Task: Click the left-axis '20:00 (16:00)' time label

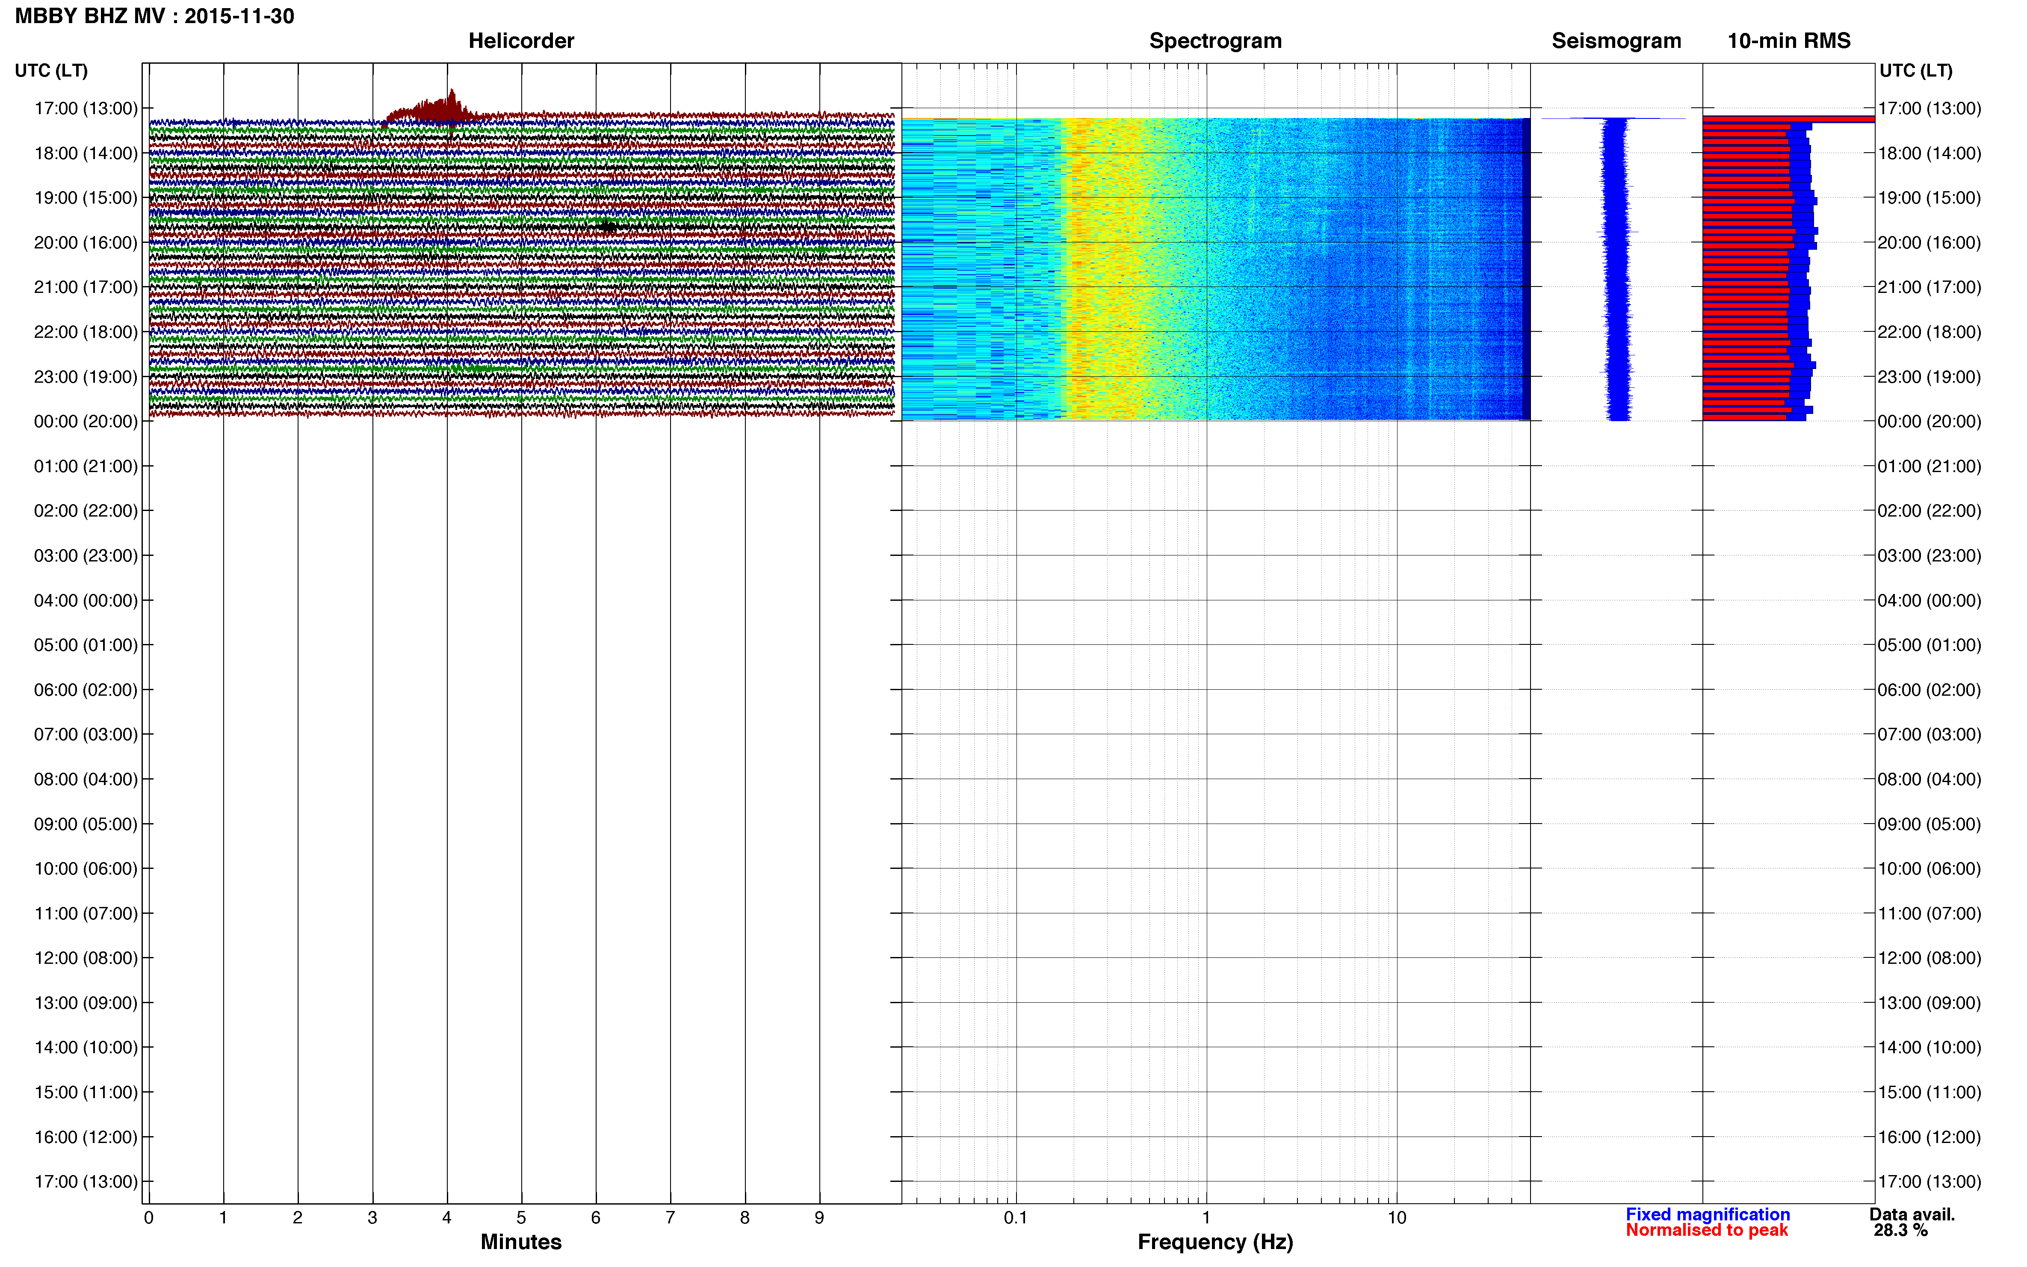Action: click(86, 242)
